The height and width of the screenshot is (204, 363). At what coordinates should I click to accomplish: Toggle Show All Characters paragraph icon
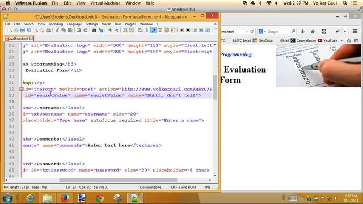[147, 30]
